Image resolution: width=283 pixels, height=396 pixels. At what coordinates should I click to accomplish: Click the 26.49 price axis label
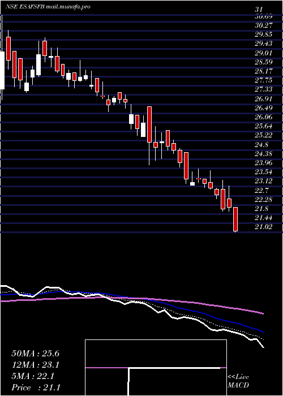coord(264,108)
